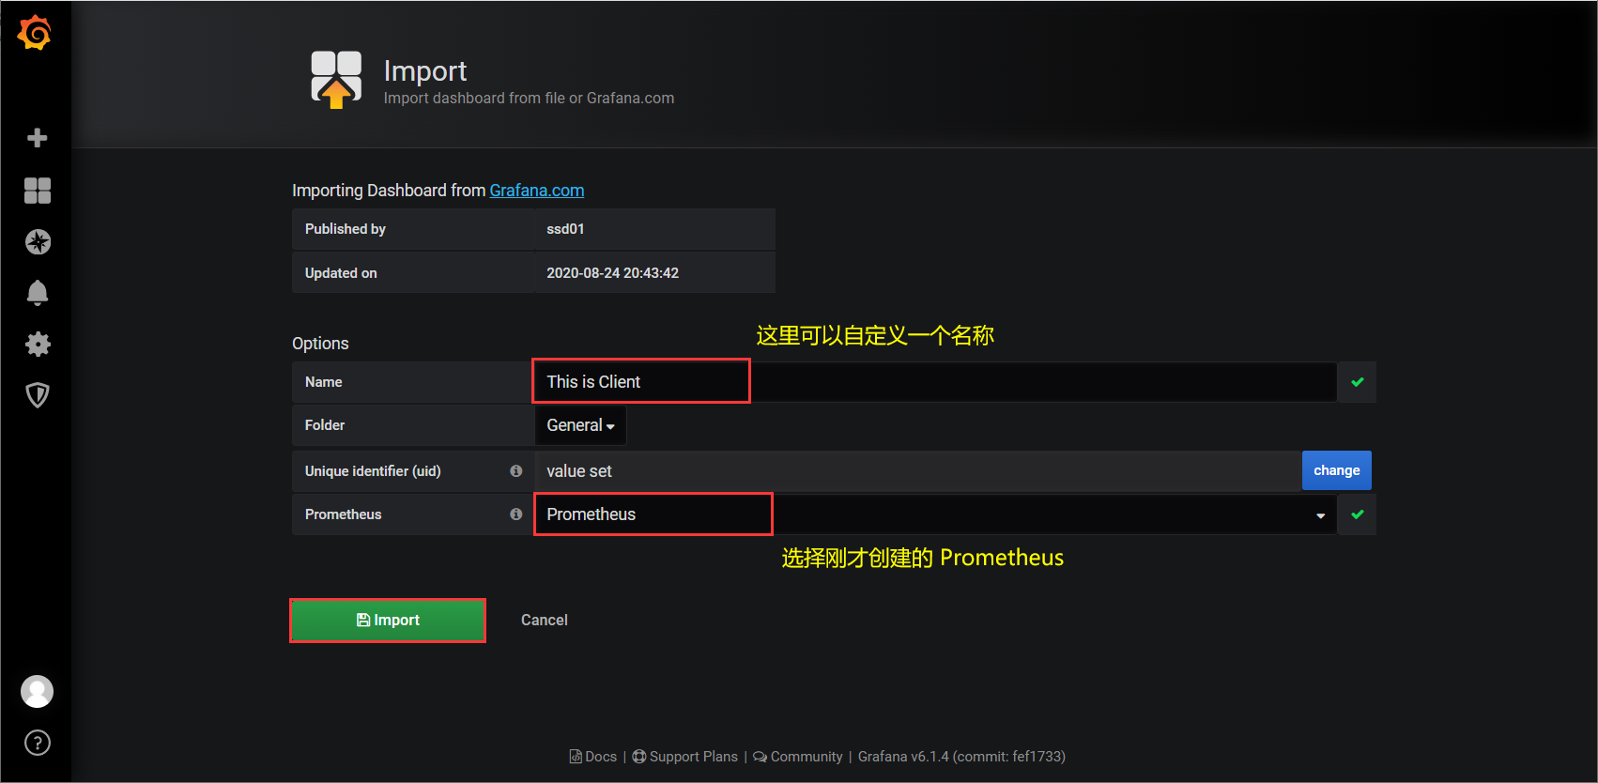Viewport: 1598px width, 783px height.
Task: Open the Support Plans footer link
Action: [685, 757]
